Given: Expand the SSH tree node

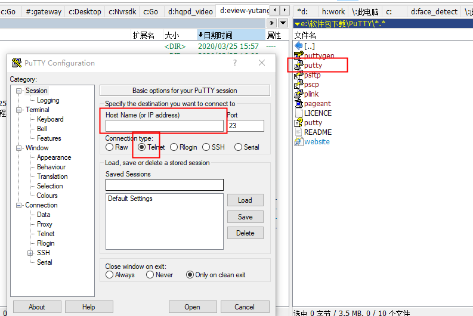Looking at the screenshot, I should point(30,253).
